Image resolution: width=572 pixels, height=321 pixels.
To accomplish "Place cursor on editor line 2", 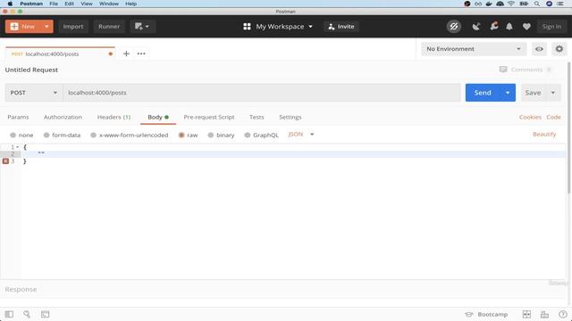I will pos(292,154).
